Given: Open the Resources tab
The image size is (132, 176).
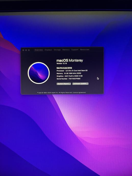Looking at the screenshot, I should coord(85,49).
